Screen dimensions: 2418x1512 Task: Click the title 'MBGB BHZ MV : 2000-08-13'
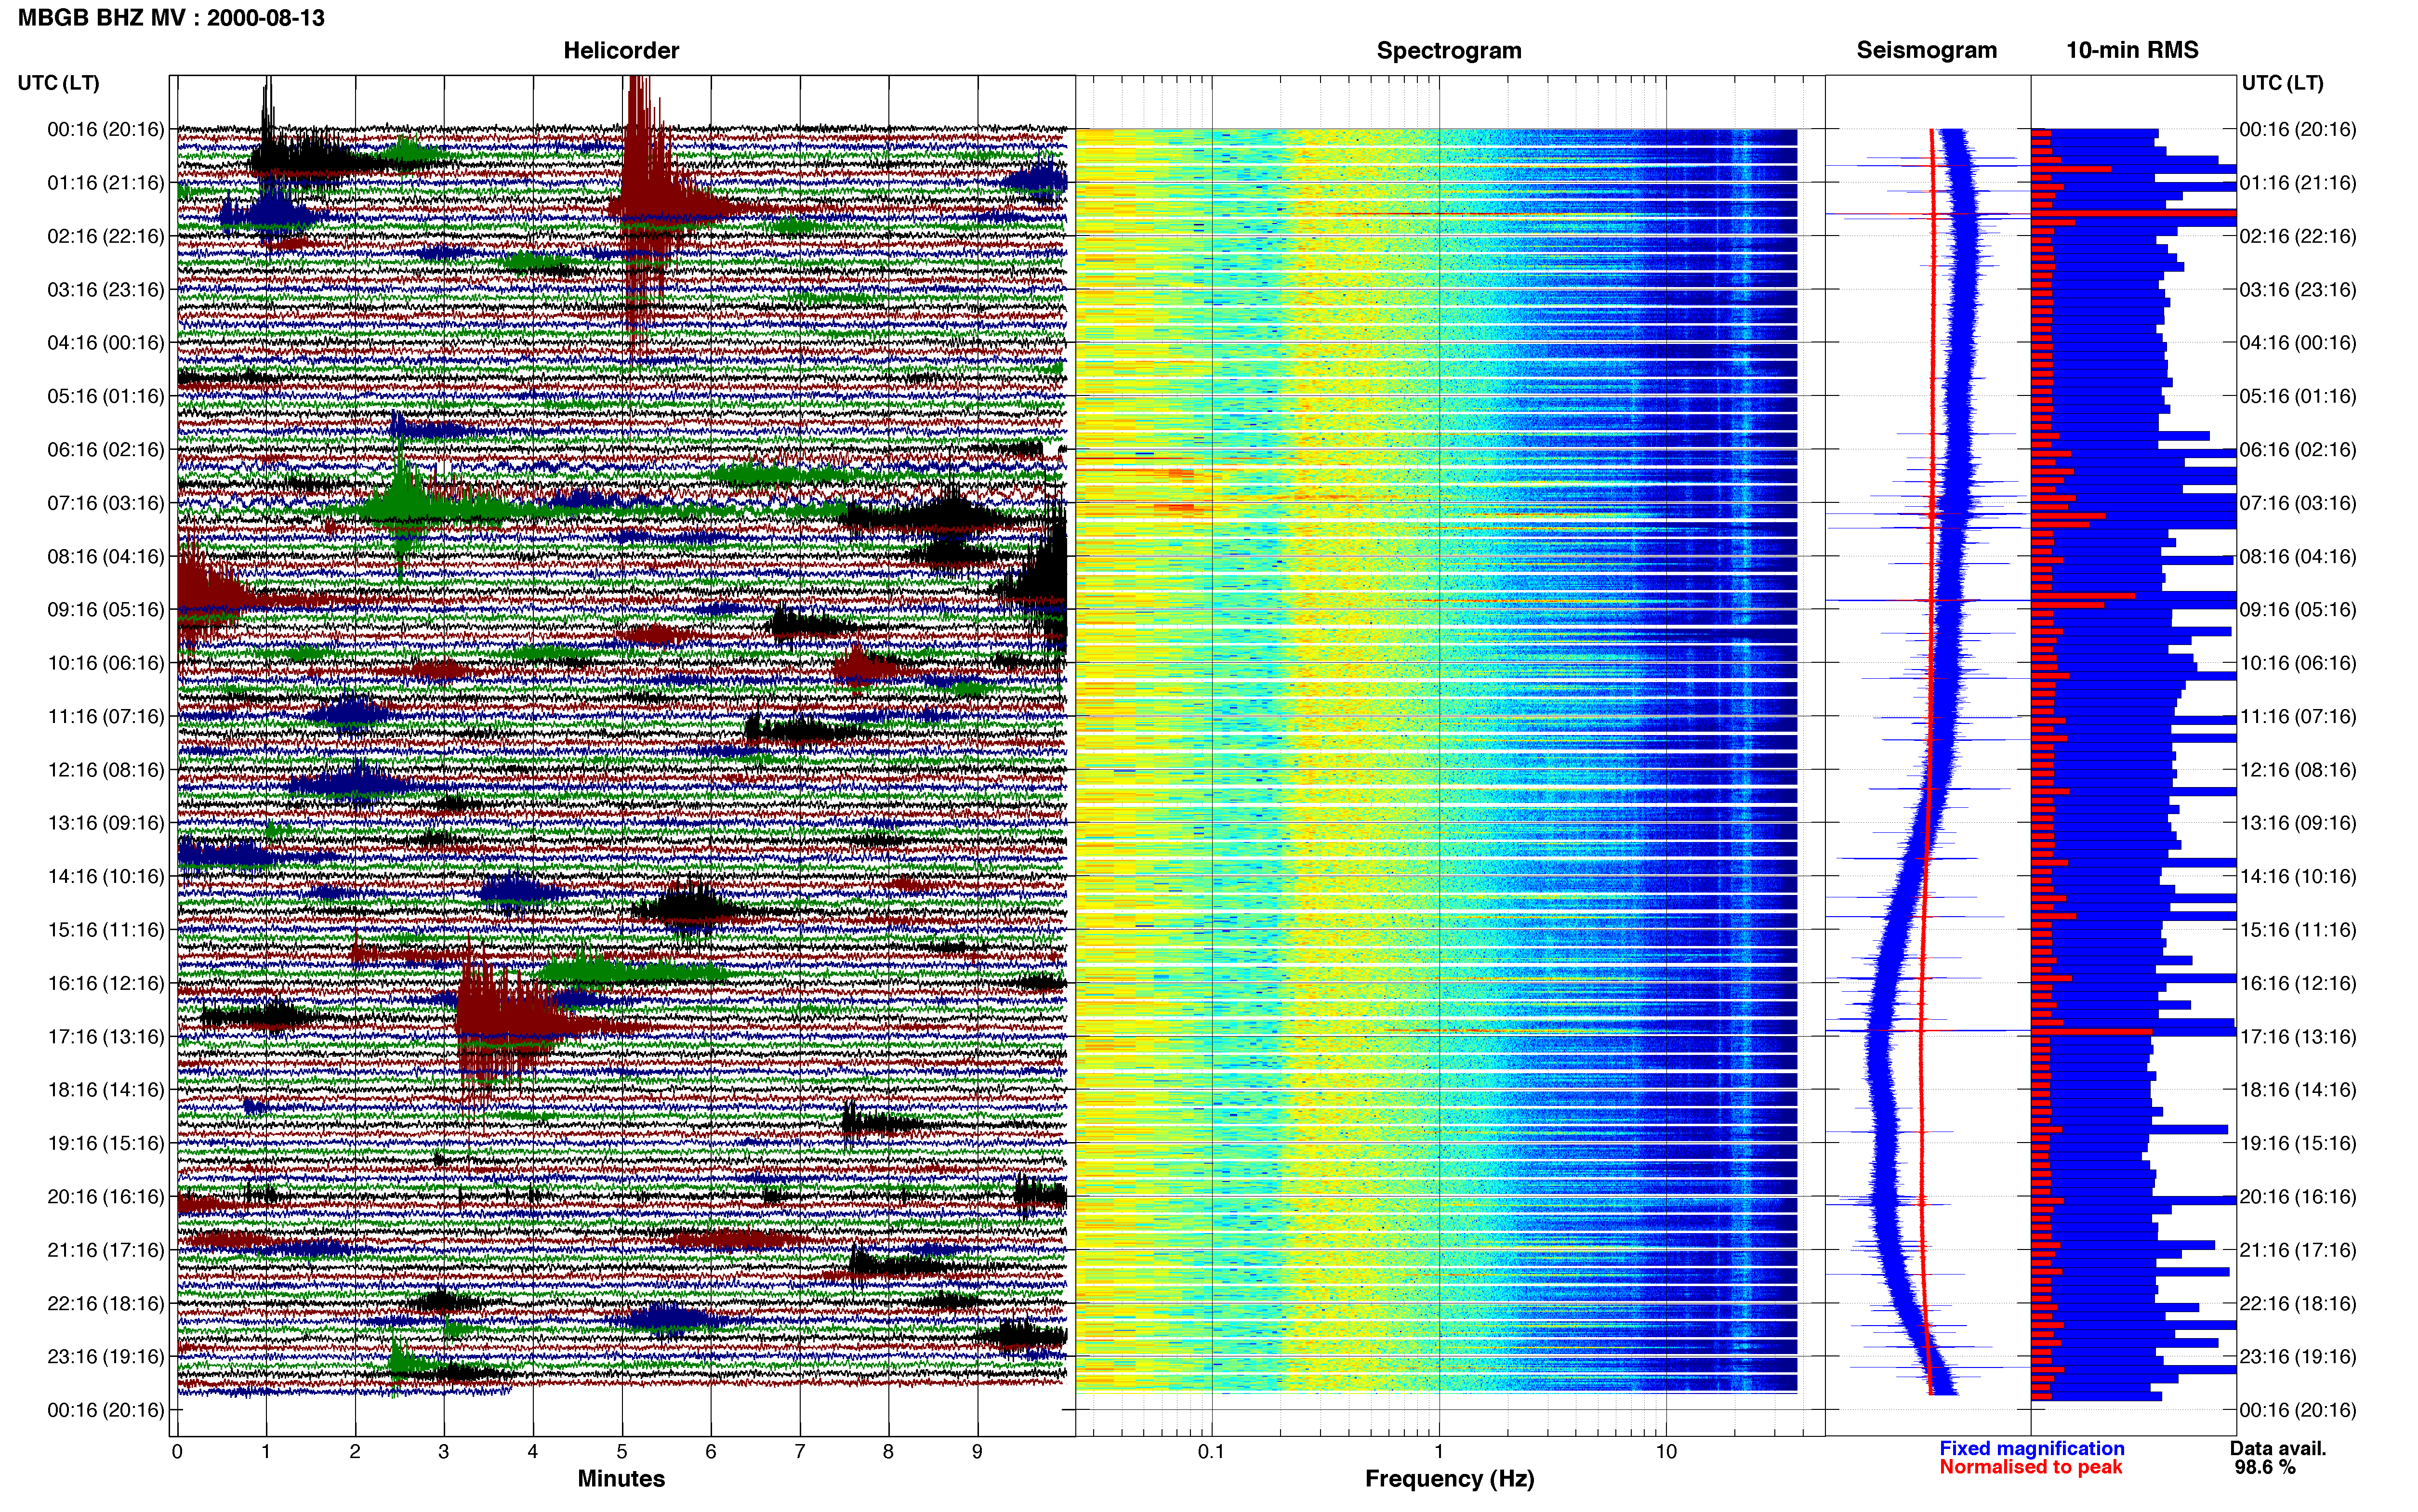click(171, 18)
